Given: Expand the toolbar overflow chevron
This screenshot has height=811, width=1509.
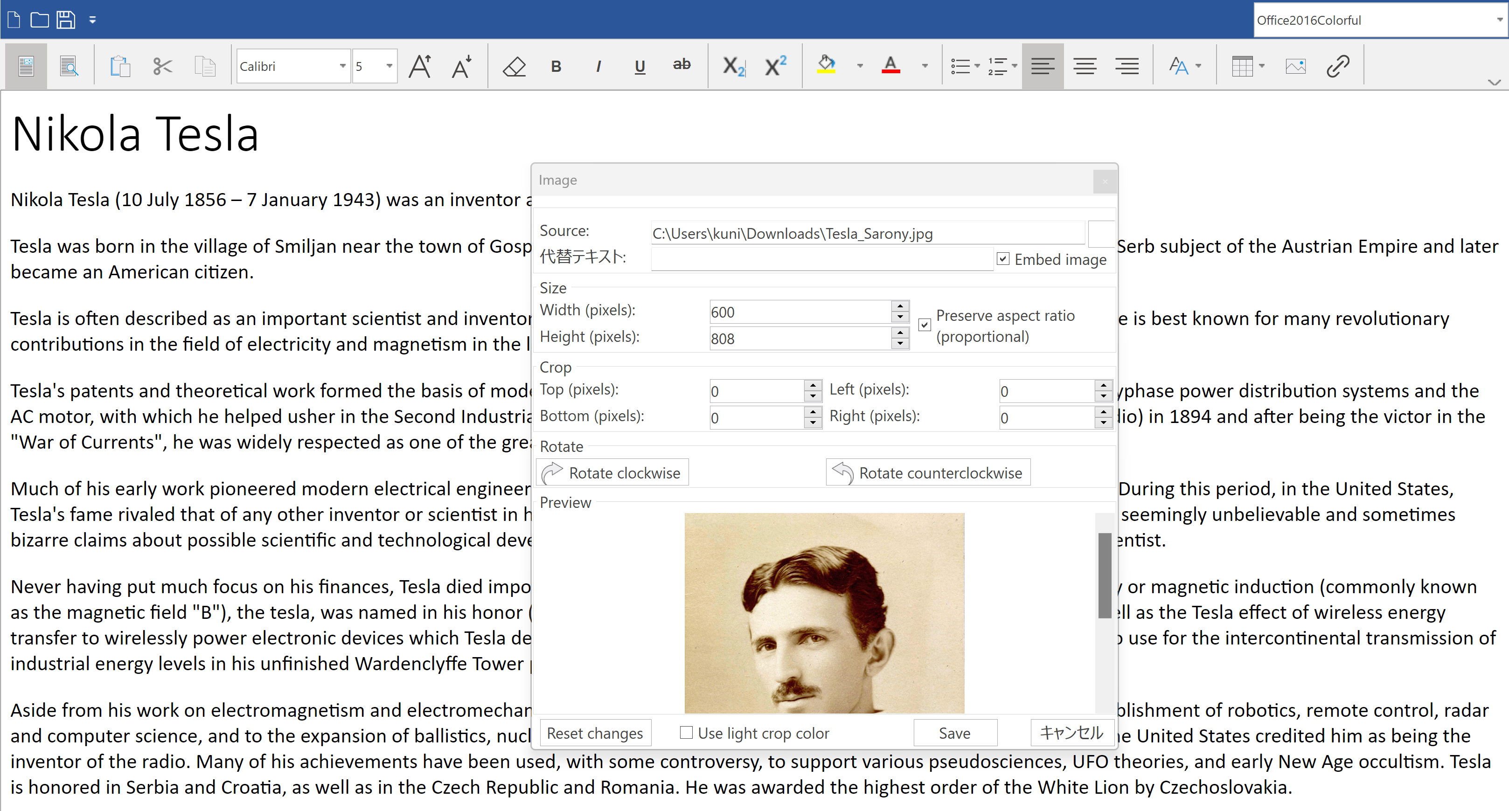Looking at the screenshot, I should pos(1495,83).
